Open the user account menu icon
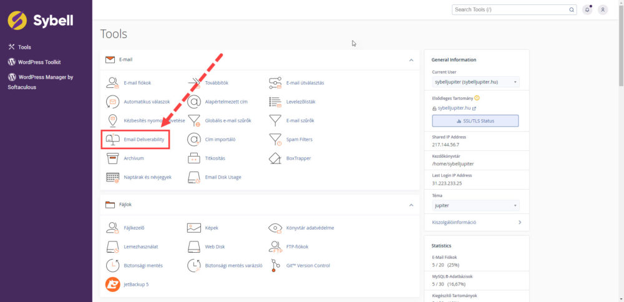624x302 pixels. (x=603, y=9)
